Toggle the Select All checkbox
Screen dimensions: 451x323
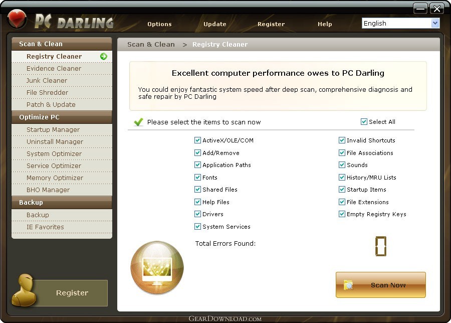tap(364, 122)
